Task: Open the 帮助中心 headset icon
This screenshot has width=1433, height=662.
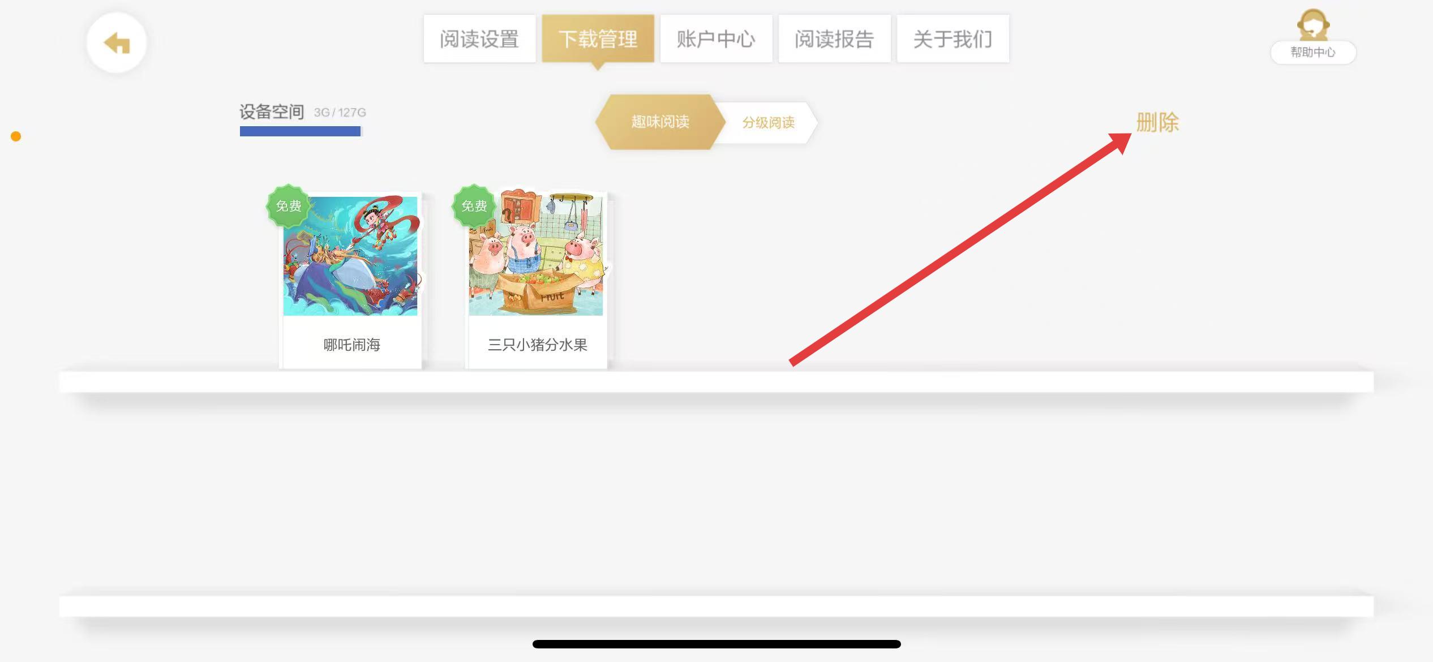Action: [1313, 24]
